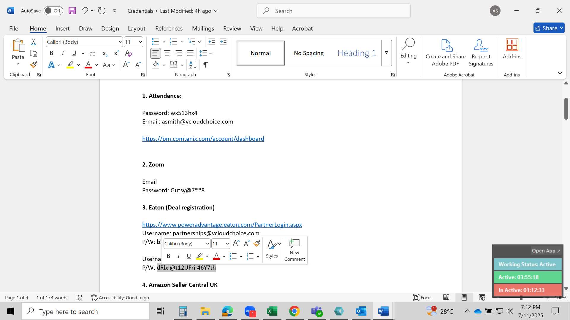This screenshot has width=570, height=320.
Task: Switch to Web Layout view in status bar
Action: coord(482,297)
